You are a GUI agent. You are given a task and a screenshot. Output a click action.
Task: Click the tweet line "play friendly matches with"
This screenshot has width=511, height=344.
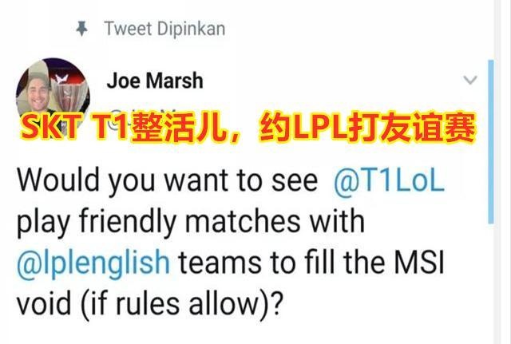click(191, 222)
